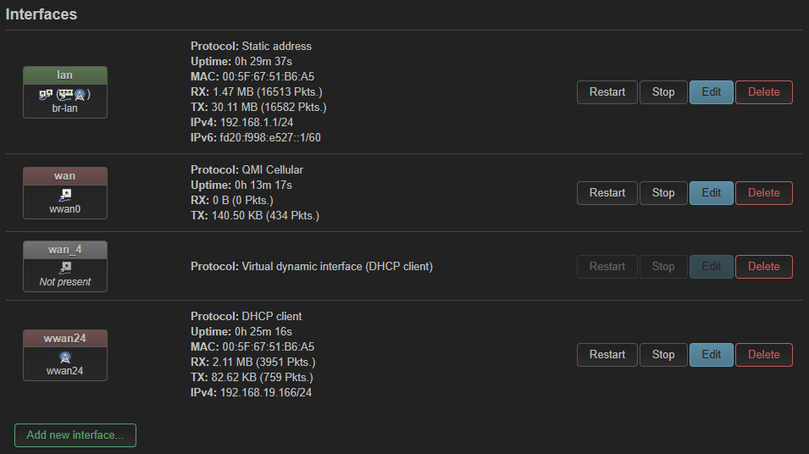Delete the wan_4 virtual interface
809x454 pixels.
(763, 267)
